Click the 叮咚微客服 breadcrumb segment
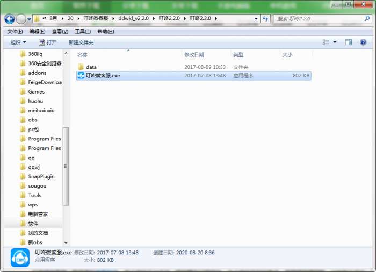This screenshot has height=272, width=376. click(x=96, y=18)
